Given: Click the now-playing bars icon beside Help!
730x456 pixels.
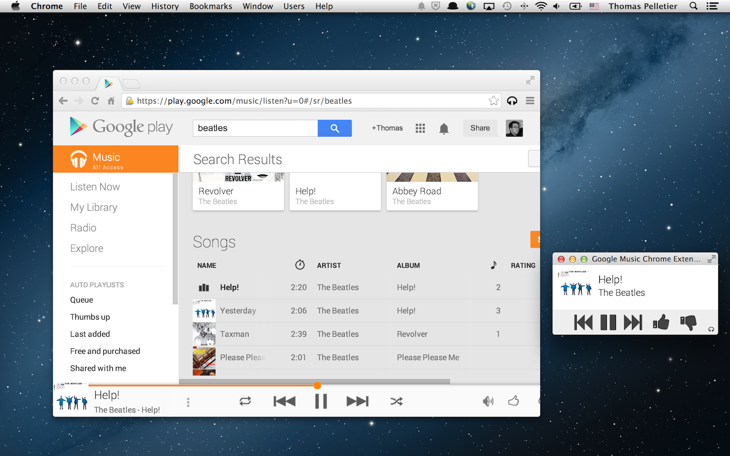Looking at the screenshot, I should pos(204,288).
